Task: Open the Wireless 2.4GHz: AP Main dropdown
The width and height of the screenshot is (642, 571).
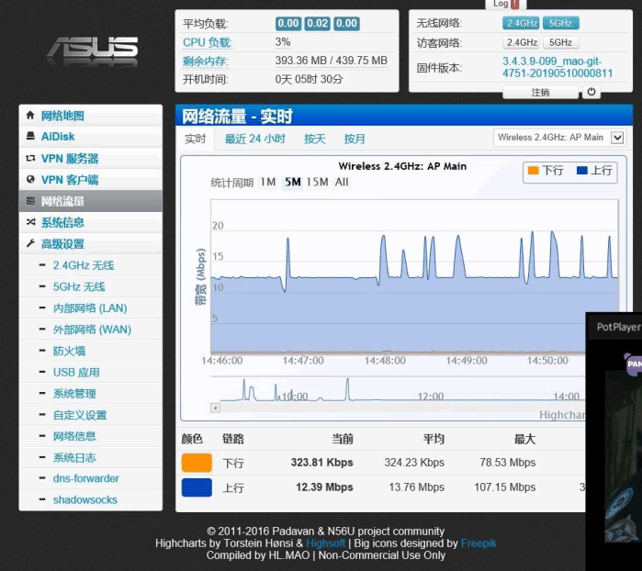Action: (x=559, y=138)
